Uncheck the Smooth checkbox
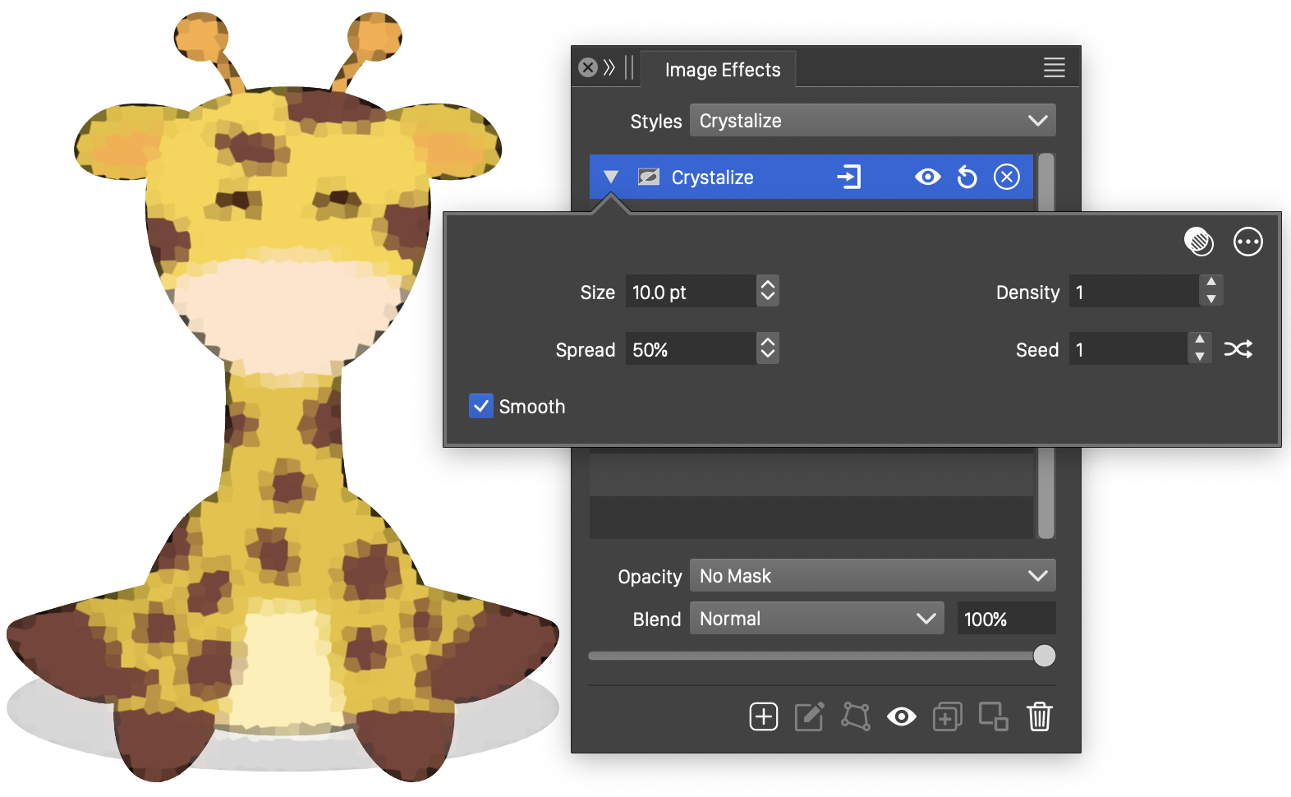 [x=481, y=406]
